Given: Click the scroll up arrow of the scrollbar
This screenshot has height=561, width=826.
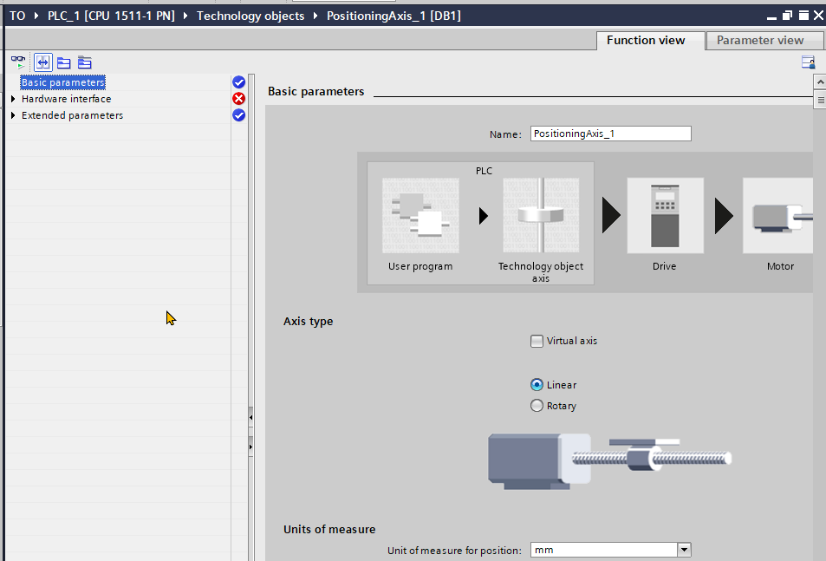Looking at the screenshot, I should pos(820,82).
